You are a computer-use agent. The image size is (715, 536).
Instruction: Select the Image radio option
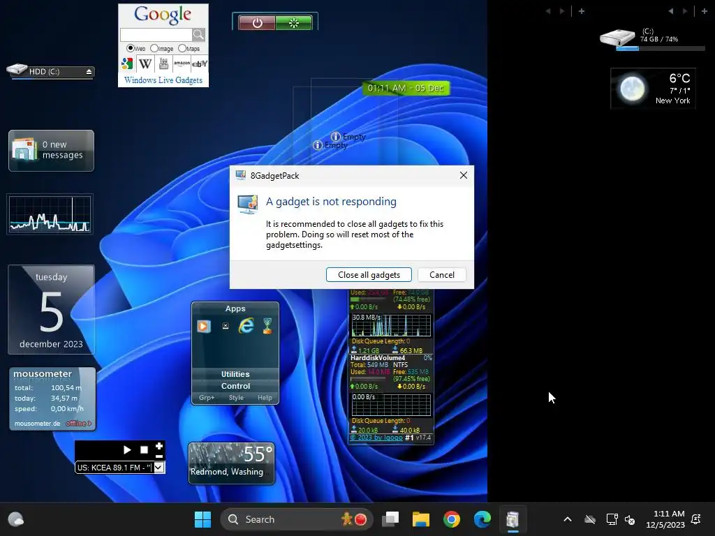click(154, 48)
